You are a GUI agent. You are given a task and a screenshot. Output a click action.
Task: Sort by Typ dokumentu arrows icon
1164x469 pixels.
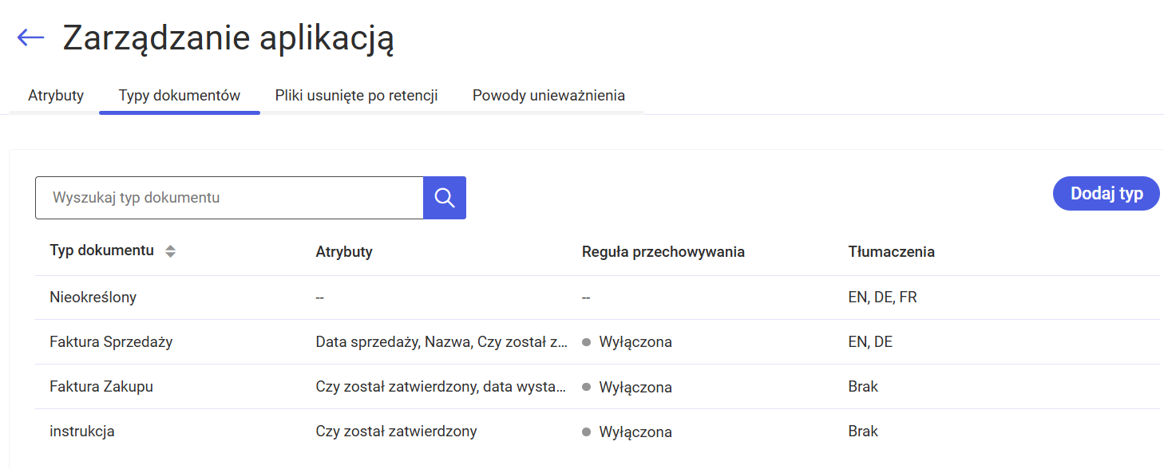(170, 251)
